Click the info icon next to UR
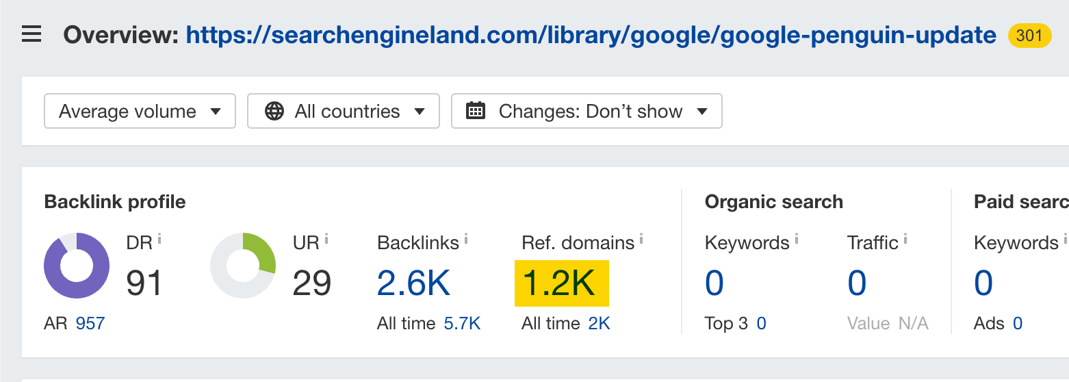 (x=326, y=239)
